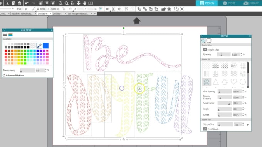
Task: Click the drag zoom down-arrow icon
Action: 79,3
